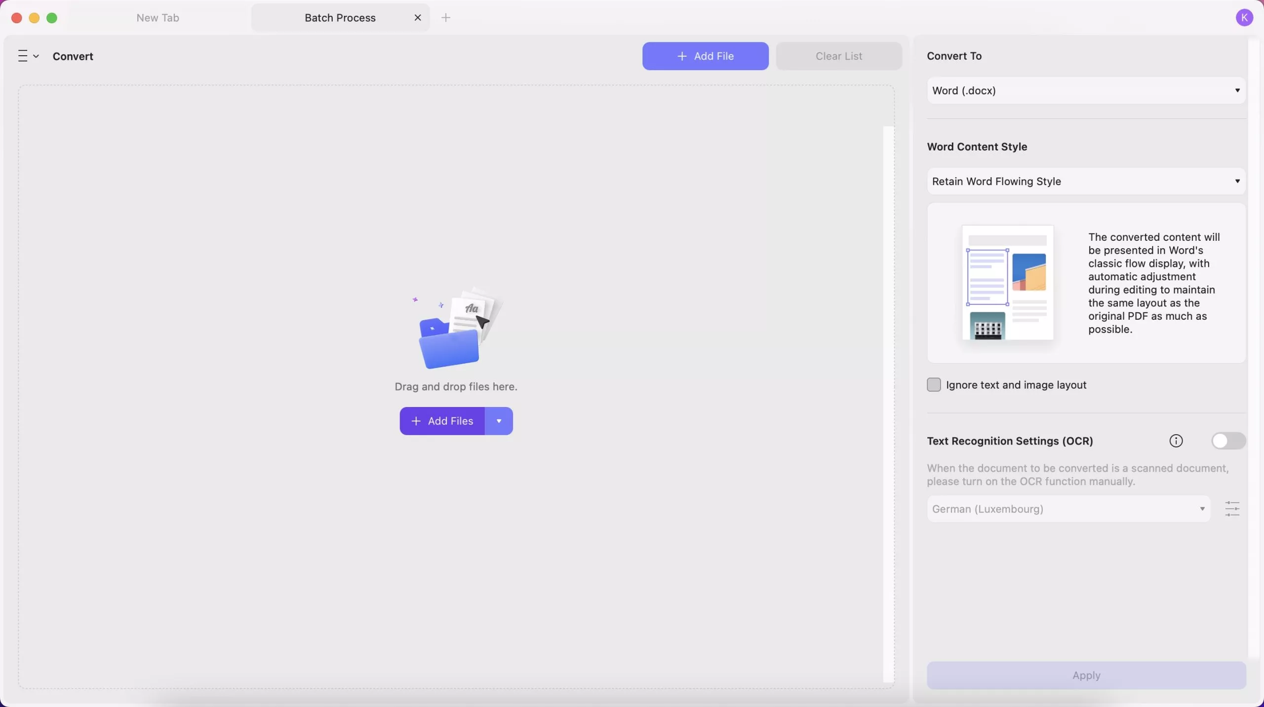Click the green fullscreen window button
The image size is (1264, 707).
click(x=52, y=18)
